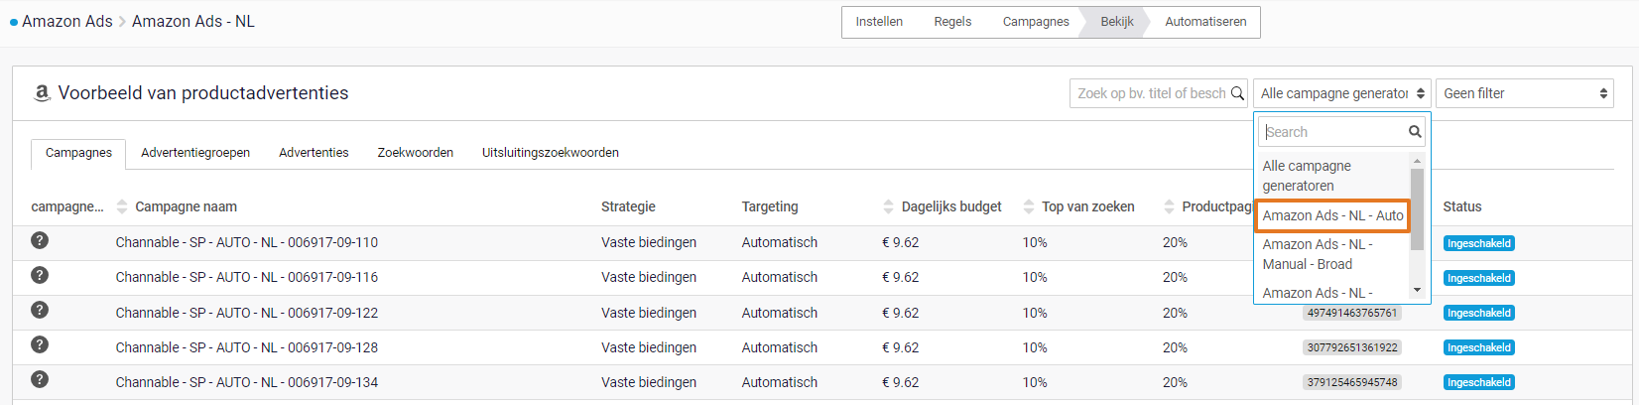The image size is (1639, 405).
Task: Open help icon for campaign 006917-09-116
Action: pyautogui.click(x=40, y=275)
